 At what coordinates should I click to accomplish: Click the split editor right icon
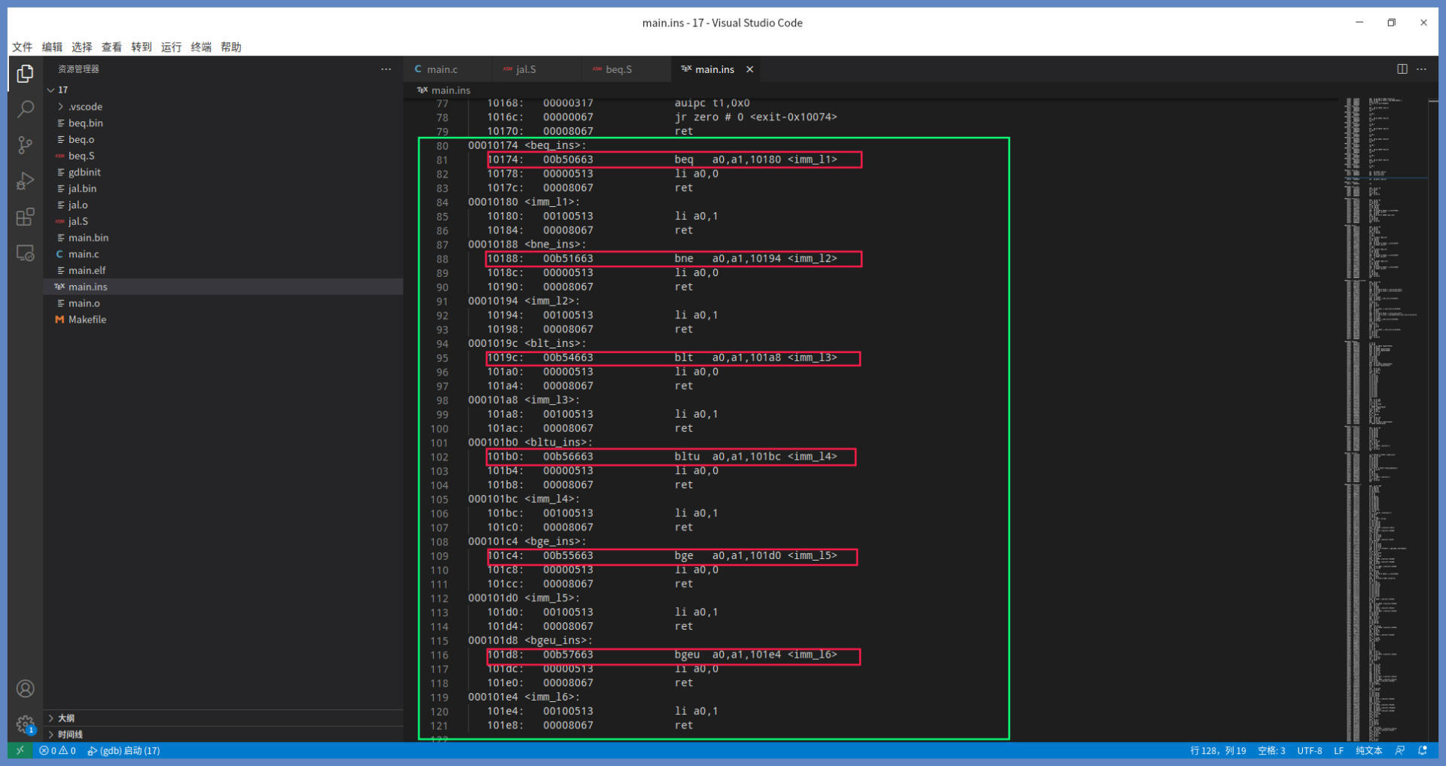click(x=1402, y=69)
